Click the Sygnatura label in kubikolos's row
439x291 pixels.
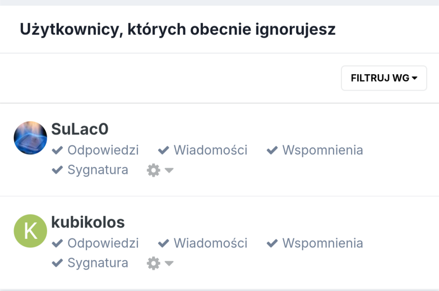point(97,263)
